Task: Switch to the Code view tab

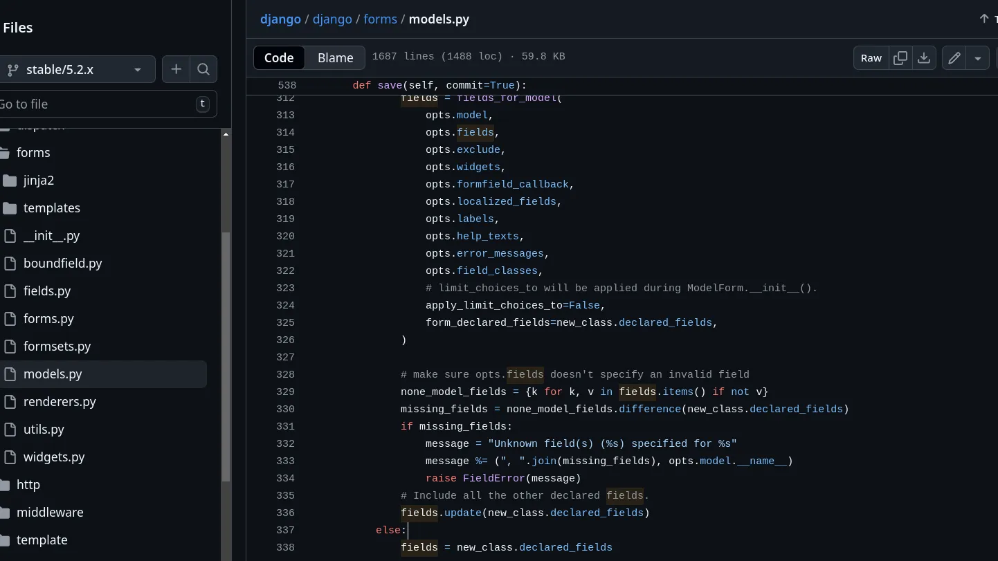Action: [279, 58]
